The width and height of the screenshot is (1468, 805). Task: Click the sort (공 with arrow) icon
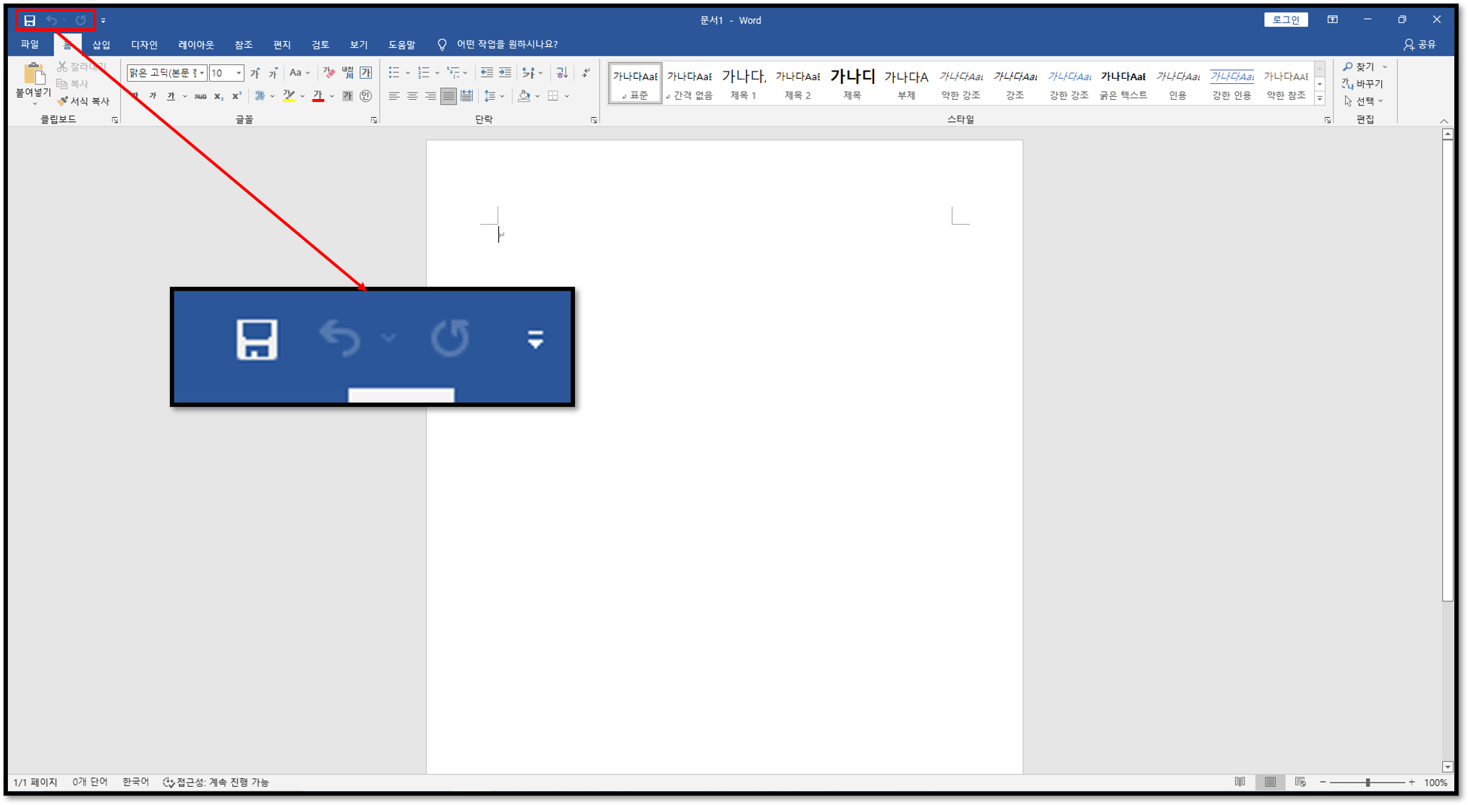click(x=562, y=73)
